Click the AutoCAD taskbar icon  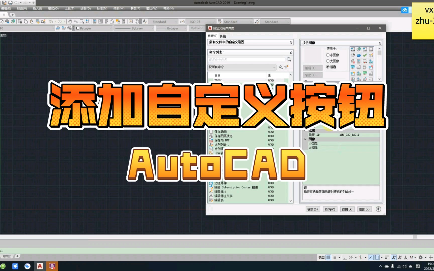40,266
